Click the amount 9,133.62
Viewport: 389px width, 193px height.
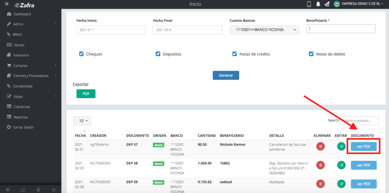tap(205, 182)
